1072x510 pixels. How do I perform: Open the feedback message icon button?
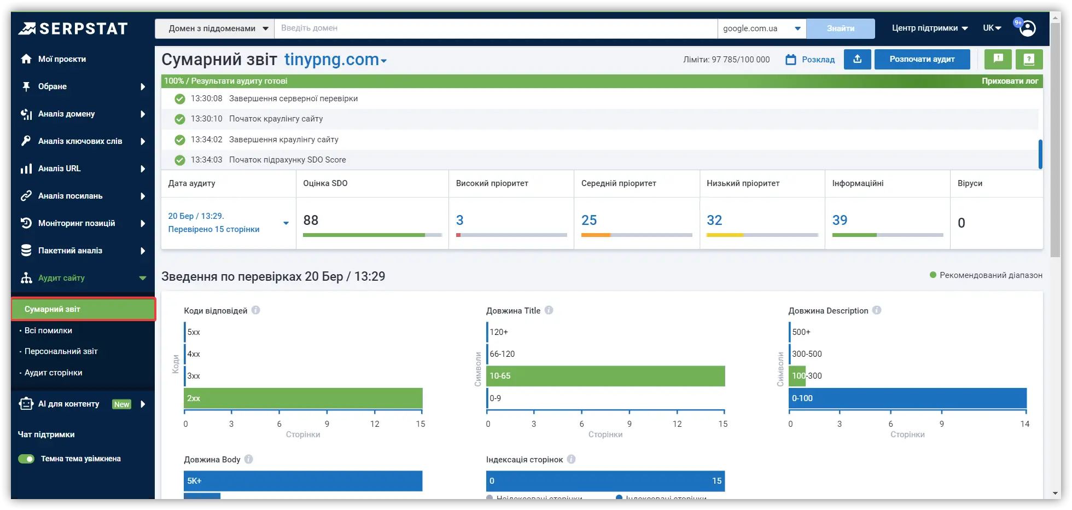(998, 59)
